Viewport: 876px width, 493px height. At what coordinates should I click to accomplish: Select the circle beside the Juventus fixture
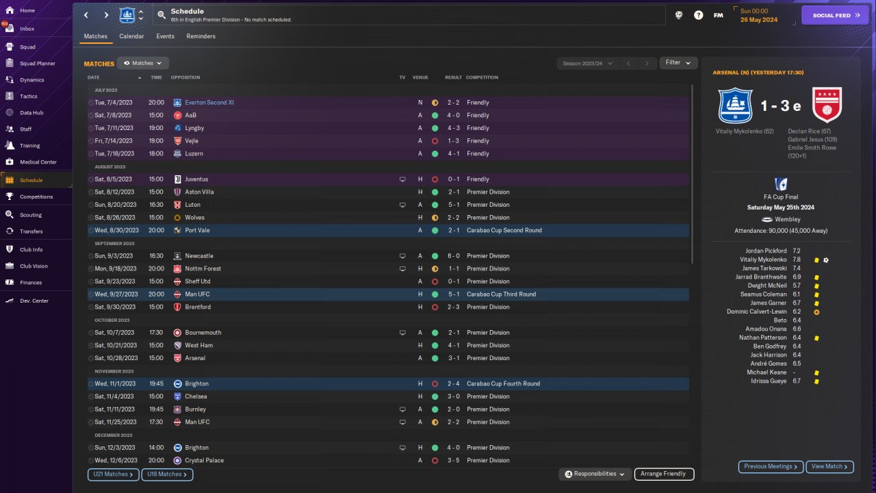91,179
